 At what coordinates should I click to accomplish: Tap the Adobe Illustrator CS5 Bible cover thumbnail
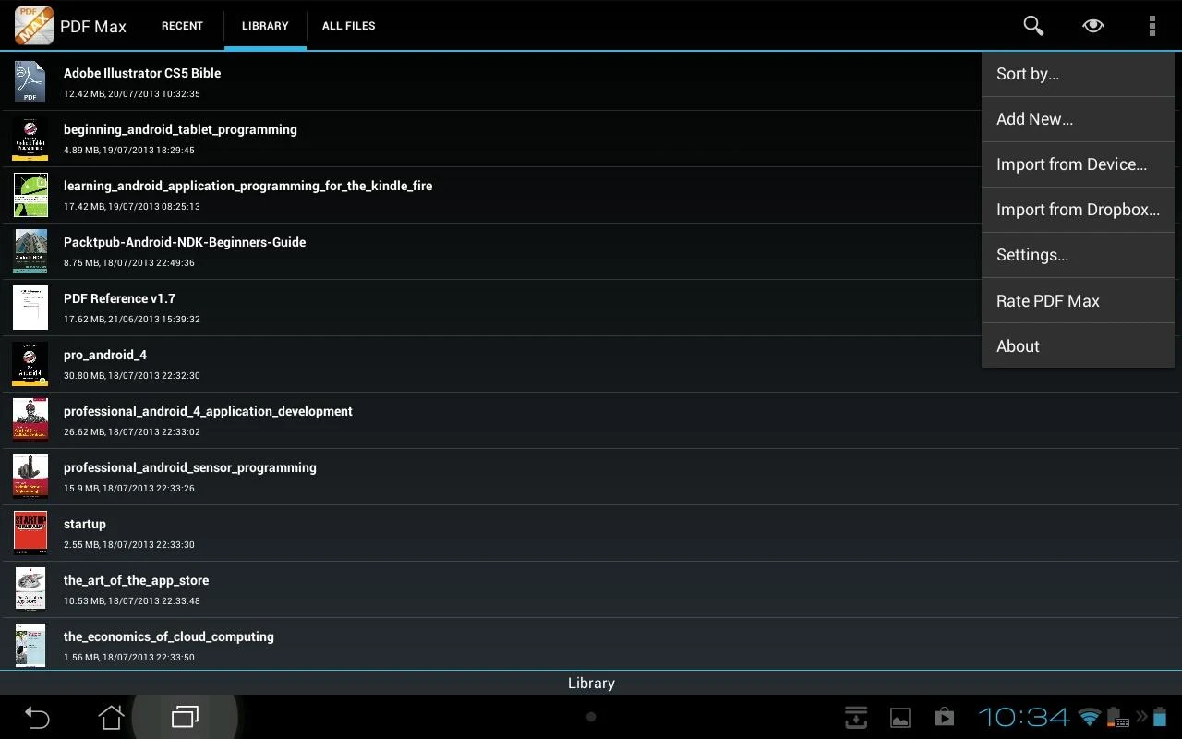(30, 81)
